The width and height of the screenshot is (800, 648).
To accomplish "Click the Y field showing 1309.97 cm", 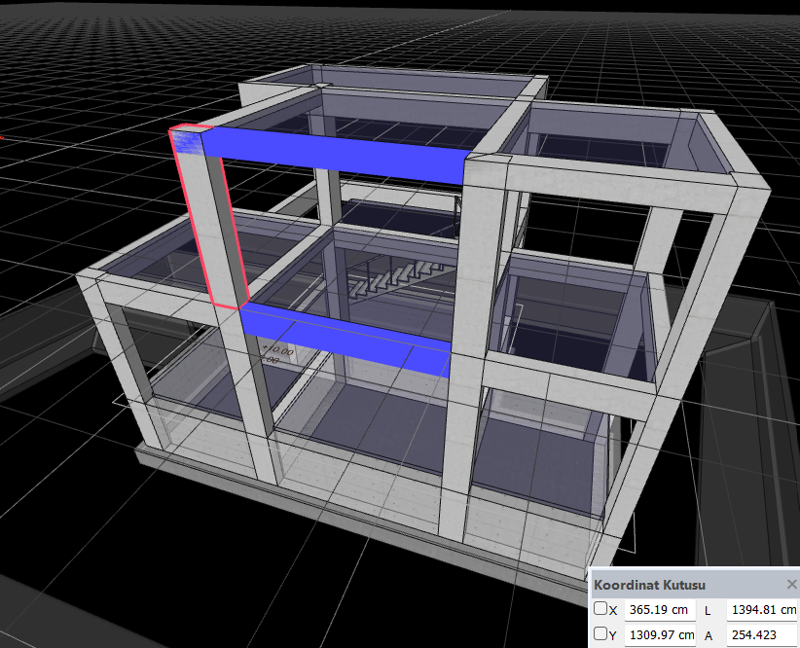I will 660,635.
